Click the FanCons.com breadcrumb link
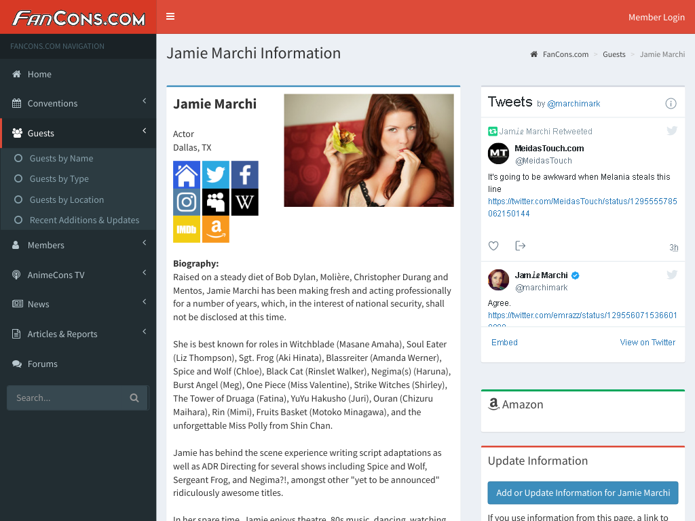Screen dimensions: 695x521 pos(565,54)
